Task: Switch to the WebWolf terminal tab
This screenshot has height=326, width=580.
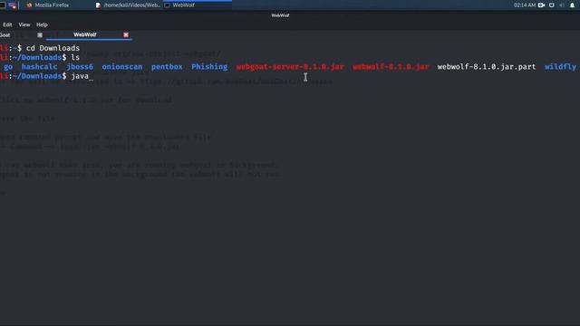Action: pos(84,34)
